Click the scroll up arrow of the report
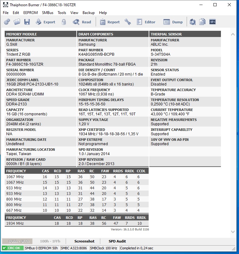 tap(233, 34)
